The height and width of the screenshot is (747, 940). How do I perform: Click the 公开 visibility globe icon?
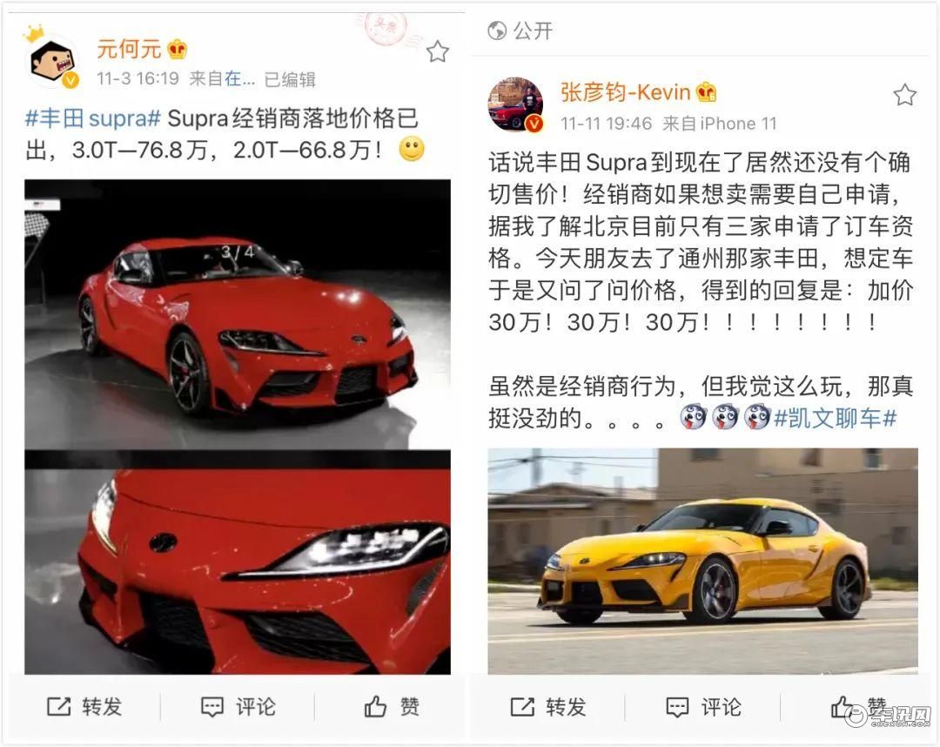coord(497,30)
